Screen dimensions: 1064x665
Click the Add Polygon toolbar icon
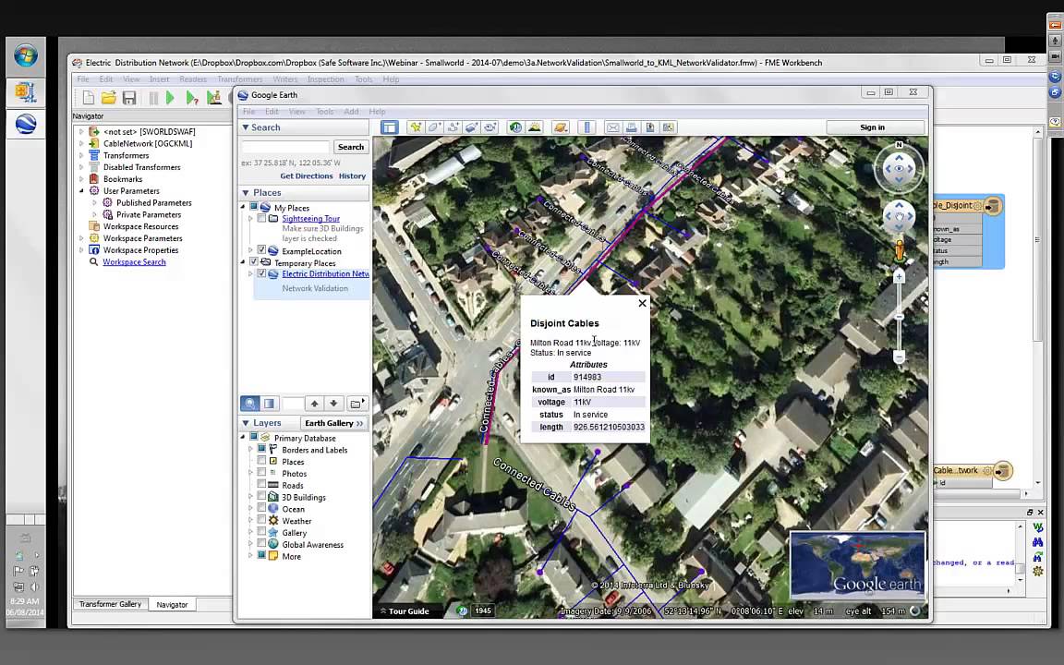[x=434, y=127]
